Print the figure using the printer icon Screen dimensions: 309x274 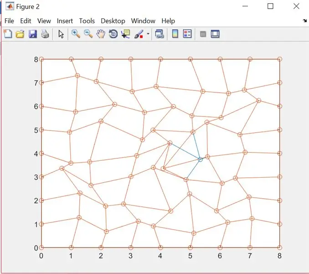pos(45,34)
